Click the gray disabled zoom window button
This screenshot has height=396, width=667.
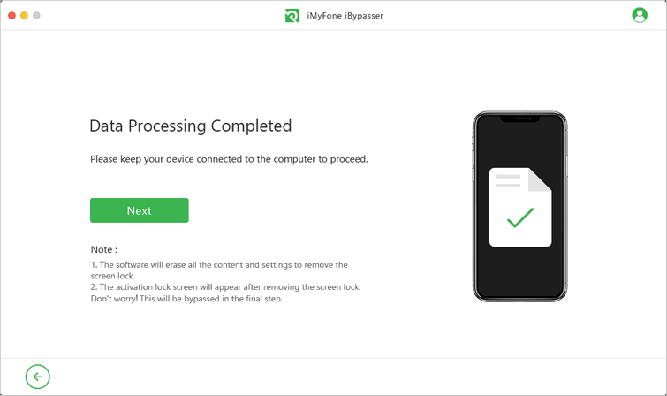pyautogui.click(x=36, y=15)
